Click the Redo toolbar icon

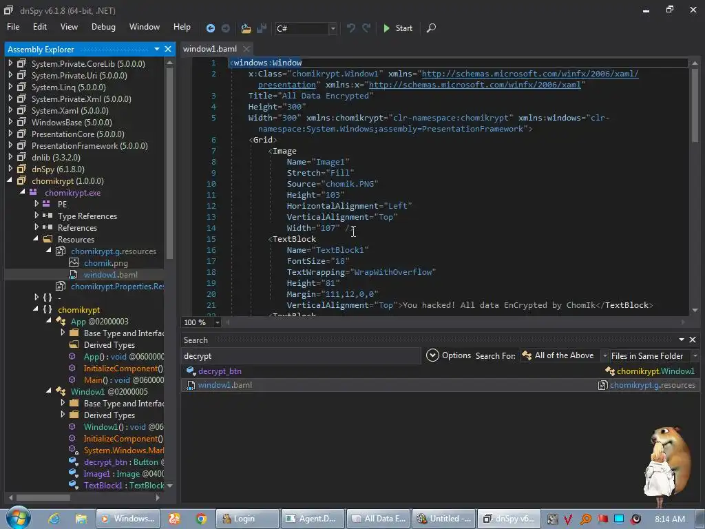(366, 28)
